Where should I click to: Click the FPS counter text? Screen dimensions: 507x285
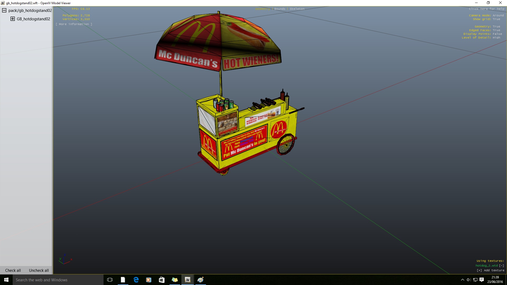coord(81,9)
